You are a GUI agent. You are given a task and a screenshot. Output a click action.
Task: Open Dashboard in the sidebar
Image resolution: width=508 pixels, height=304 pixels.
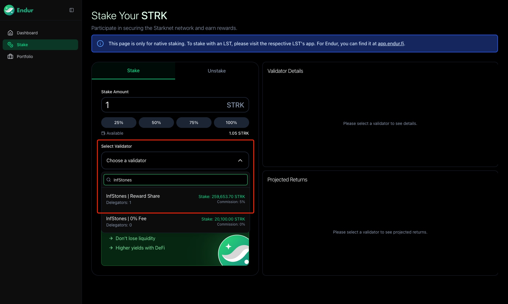point(40,33)
